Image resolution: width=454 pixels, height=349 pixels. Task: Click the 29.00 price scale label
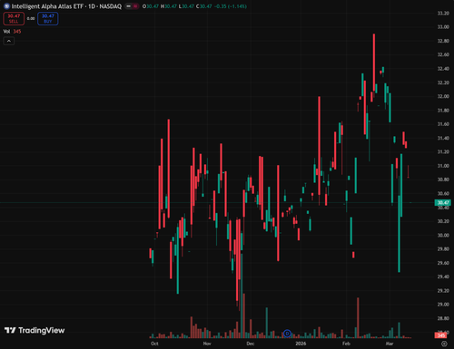(443, 305)
